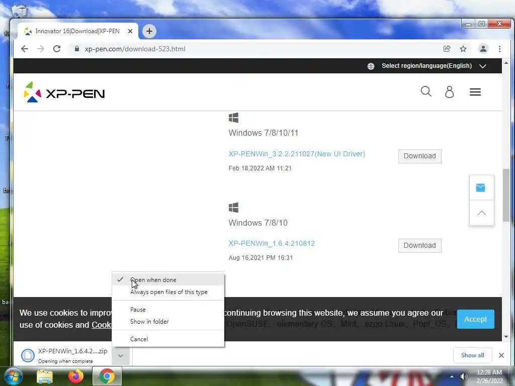The height and width of the screenshot is (386, 515).
Task: Open a new tab with plus button
Action: (149, 31)
